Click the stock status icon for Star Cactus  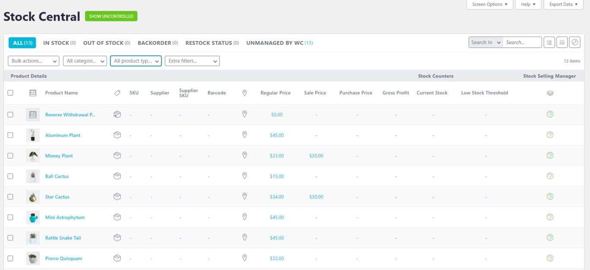[x=550, y=197]
